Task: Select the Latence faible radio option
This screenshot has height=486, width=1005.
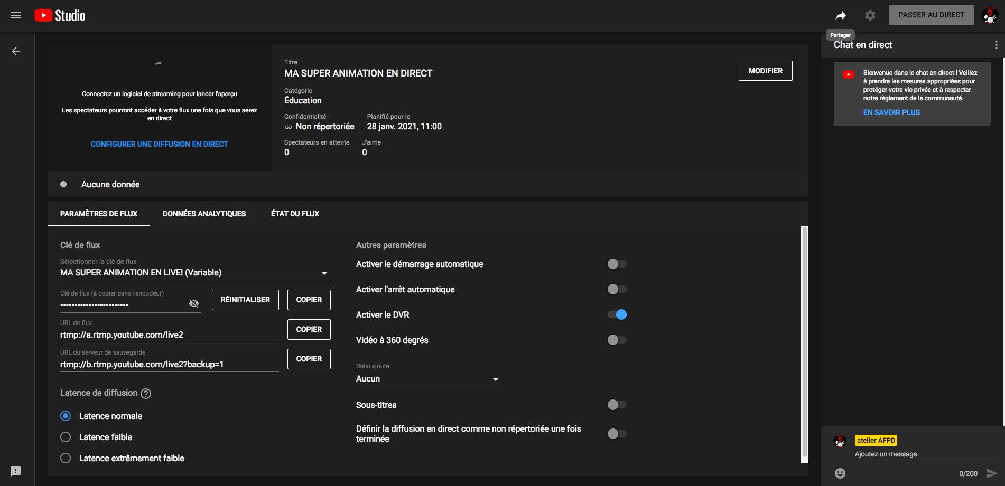Action: click(x=66, y=437)
